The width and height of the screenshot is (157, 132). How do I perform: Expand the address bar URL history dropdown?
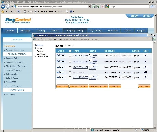click(89, 7)
